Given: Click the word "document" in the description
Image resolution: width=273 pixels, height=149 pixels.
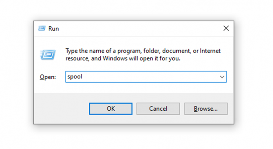Looking at the screenshot, I should tap(178, 51).
